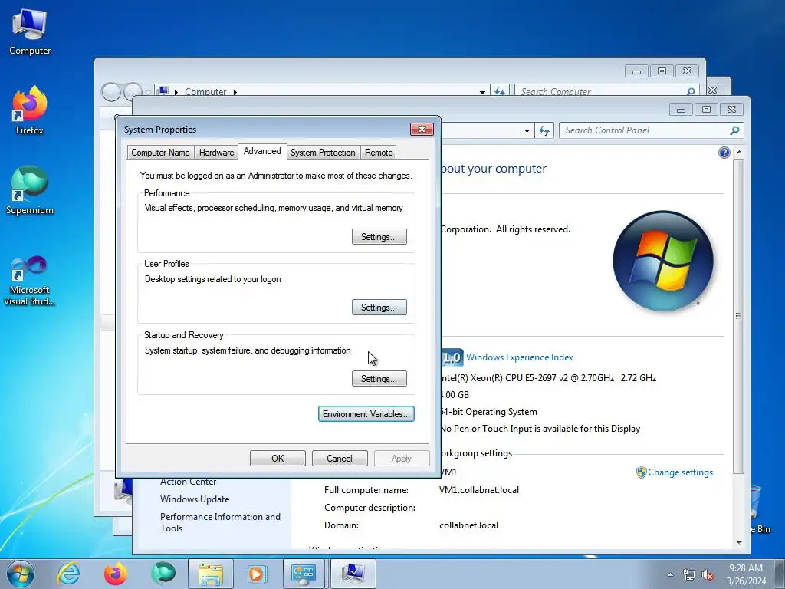Close the System Properties dialog

point(422,129)
